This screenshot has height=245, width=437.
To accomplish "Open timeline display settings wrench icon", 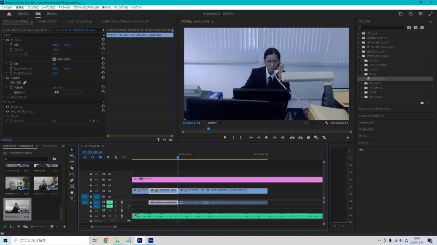I will (116, 157).
